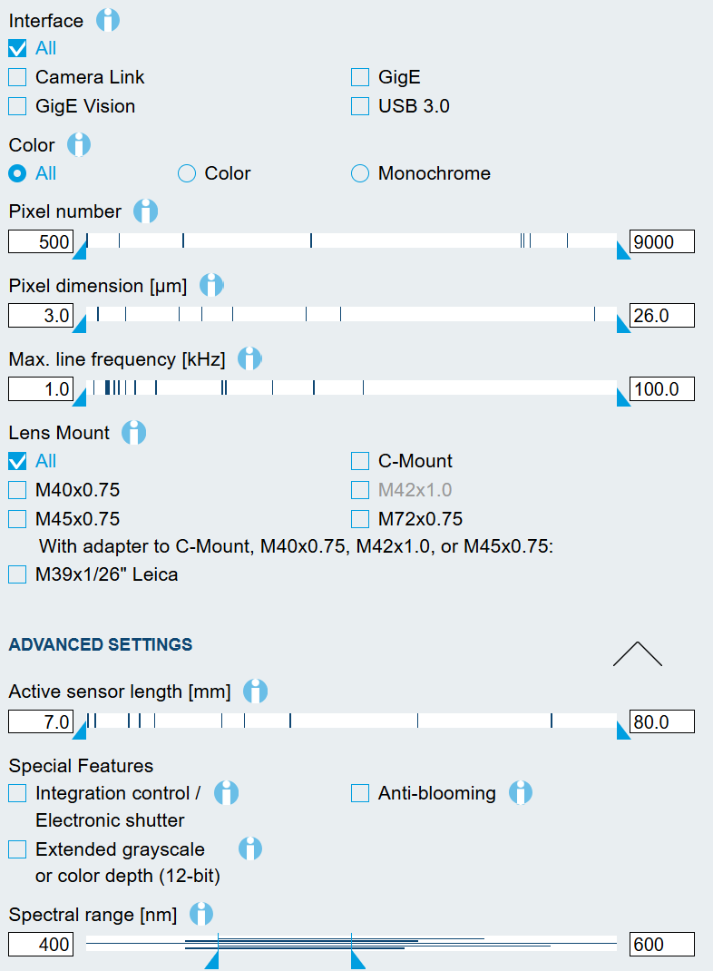Check the C-Mount lens mount option

point(360,461)
